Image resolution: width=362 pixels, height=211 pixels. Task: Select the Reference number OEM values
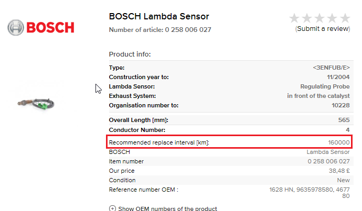tap(310, 193)
